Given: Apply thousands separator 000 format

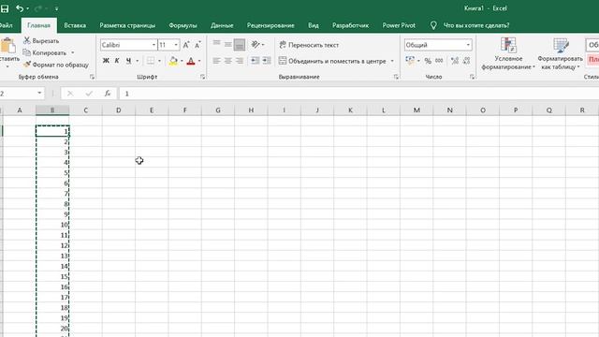Looking at the screenshot, I should click(439, 61).
